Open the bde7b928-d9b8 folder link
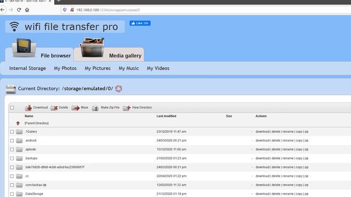The height and width of the screenshot is (197, 351). pos(55,167)
